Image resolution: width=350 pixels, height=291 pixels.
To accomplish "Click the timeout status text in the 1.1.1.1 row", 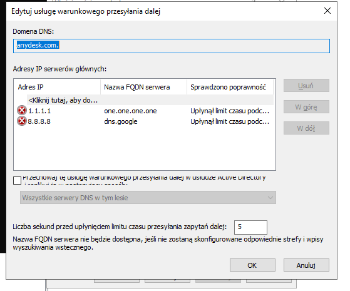I will [x=230, y=111].
